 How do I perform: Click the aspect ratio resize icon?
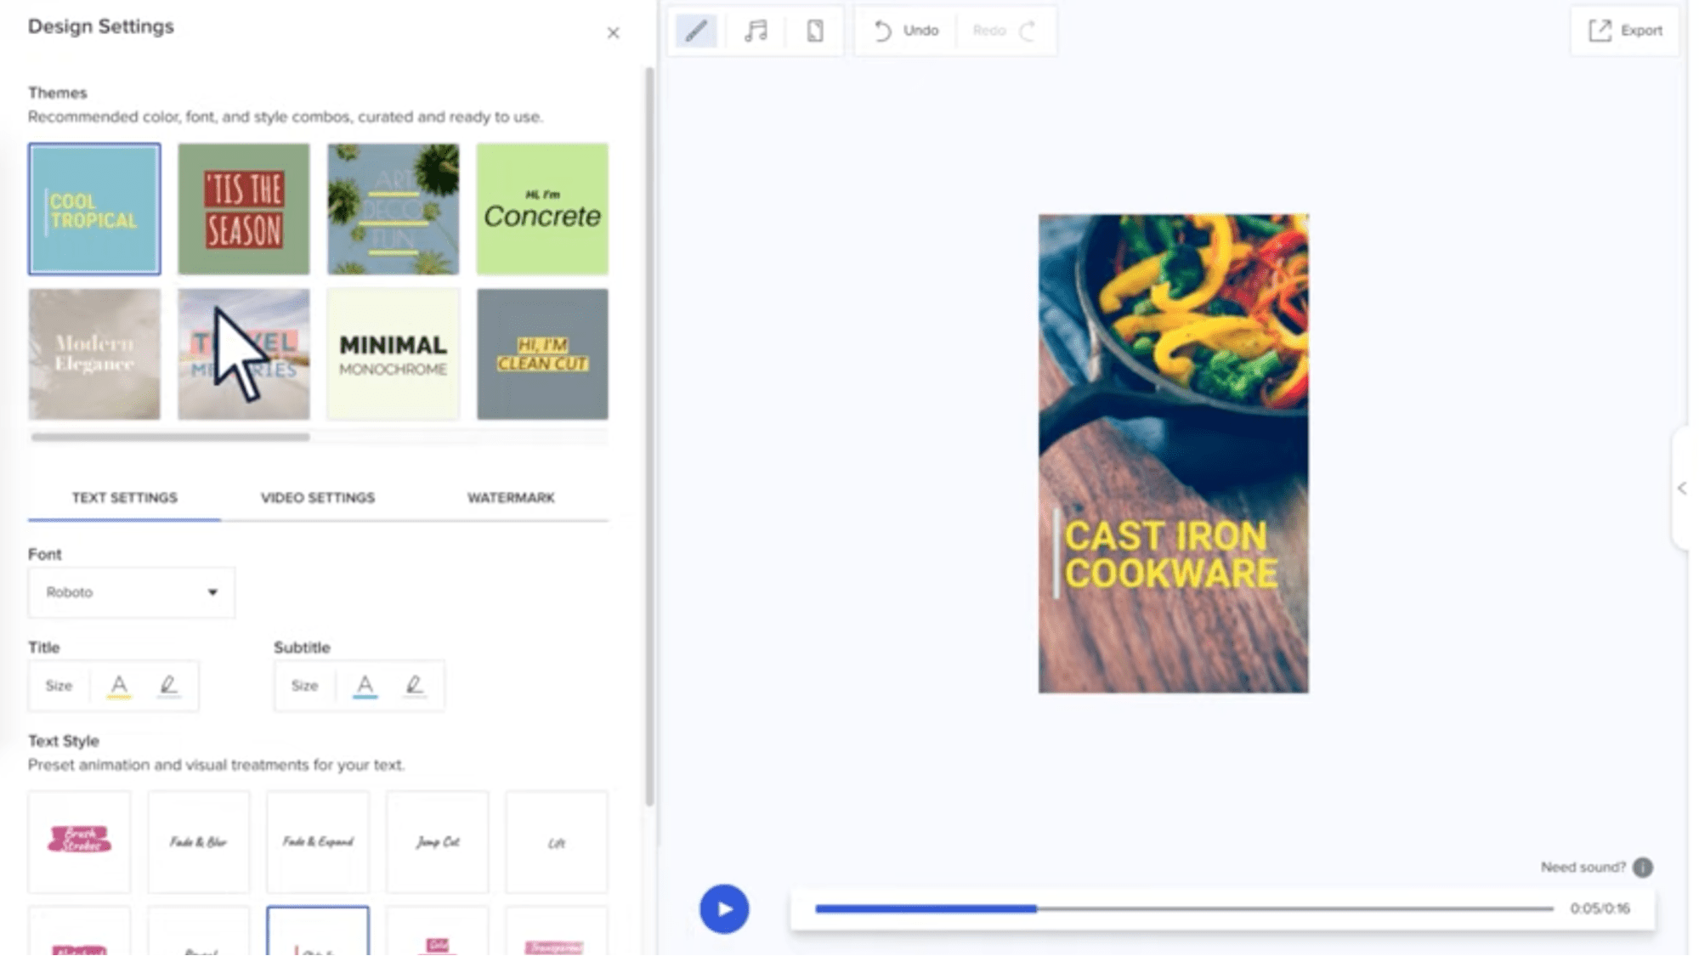pyautogui.click(x=815, y=31)
